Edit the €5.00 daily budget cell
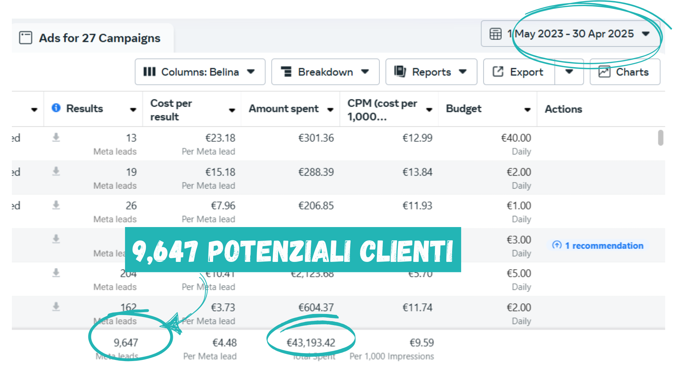Screen dimensions: 690x388 [519, 273]
